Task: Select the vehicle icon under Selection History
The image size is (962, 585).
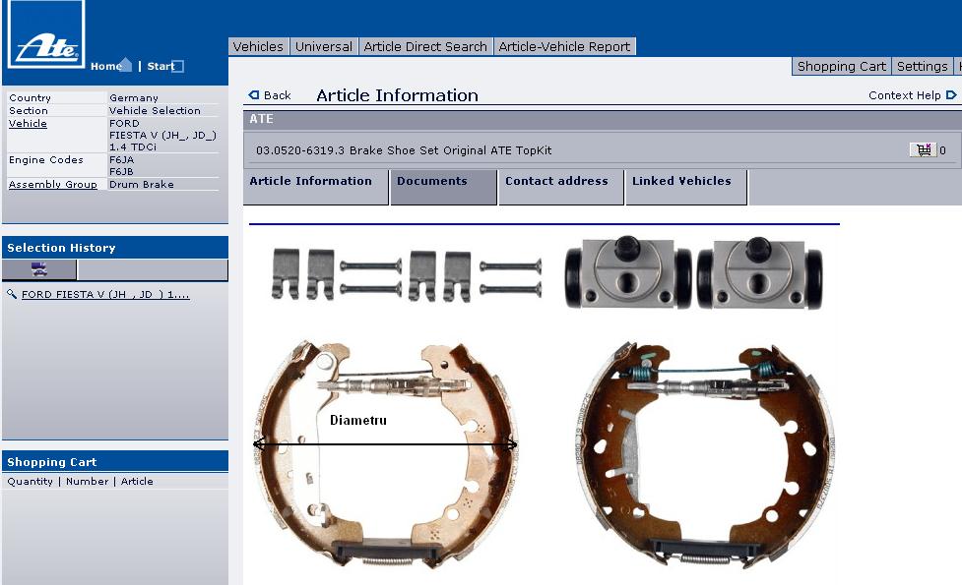Action: pos(39,270)
